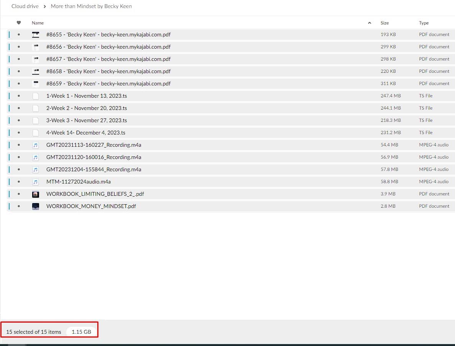Select the #8659 Becky Keen PDF row
Viewport: 455px width, 346px height.
point(108,84)
